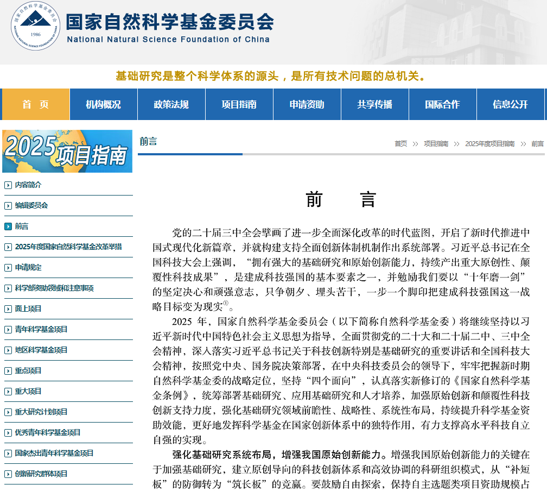
Task: Click the arrow icon beside 重点项目
Action: (8, 371)
